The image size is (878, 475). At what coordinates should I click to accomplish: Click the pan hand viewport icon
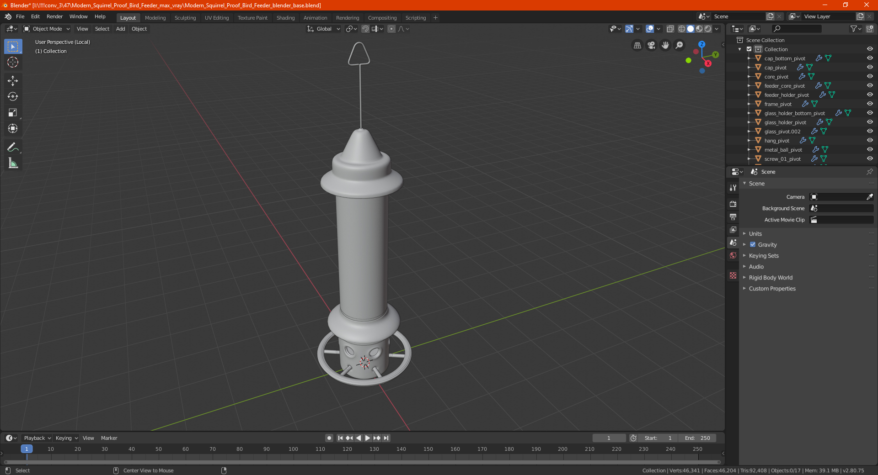tap(665, 45)
